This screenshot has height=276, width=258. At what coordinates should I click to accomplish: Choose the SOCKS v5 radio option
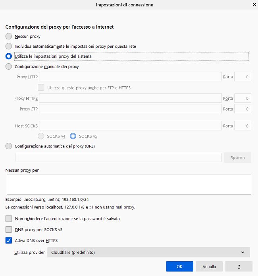click(x=73, y=136)
